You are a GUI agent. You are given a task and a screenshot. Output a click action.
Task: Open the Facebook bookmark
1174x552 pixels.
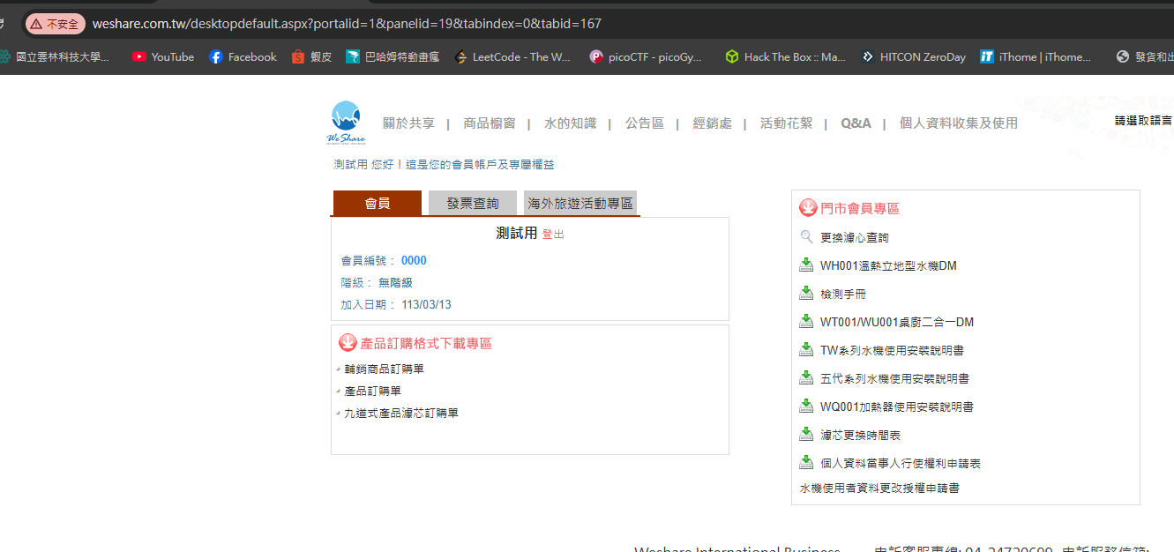point(243,56)
